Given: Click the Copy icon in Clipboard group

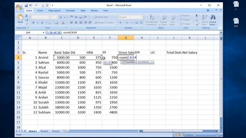Looking at the screenshot, I should (27, 20).
